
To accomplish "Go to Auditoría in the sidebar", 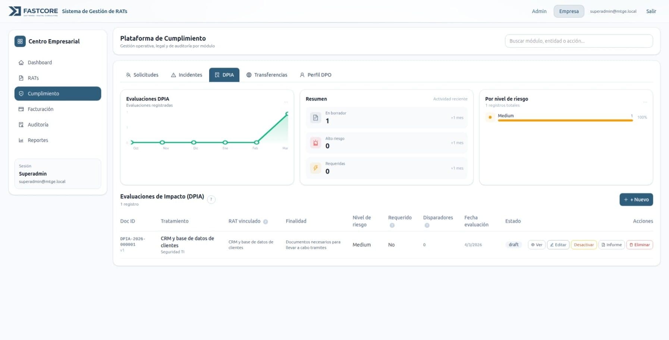I will coord(38,125).
